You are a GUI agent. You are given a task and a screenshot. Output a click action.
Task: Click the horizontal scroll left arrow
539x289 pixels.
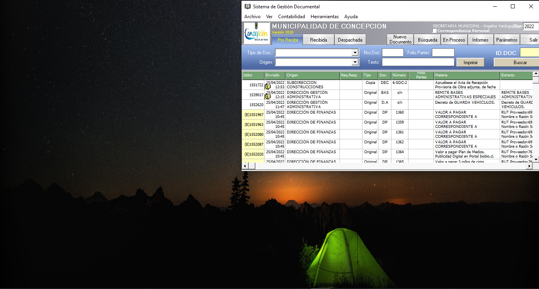click(245, 166)
